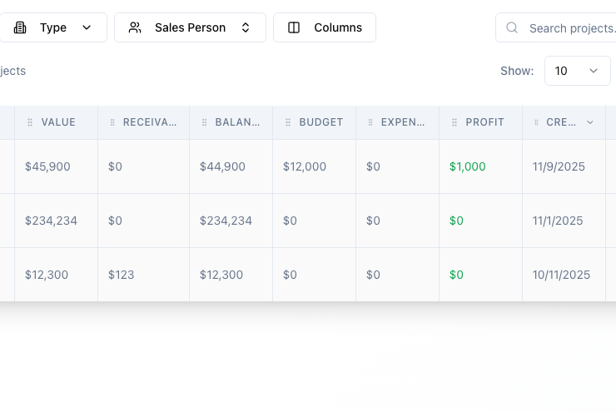Image resolution: width=616 pixels, height=412 pixels.
Task: Open the Columns button
Action: tap(325, 27)
